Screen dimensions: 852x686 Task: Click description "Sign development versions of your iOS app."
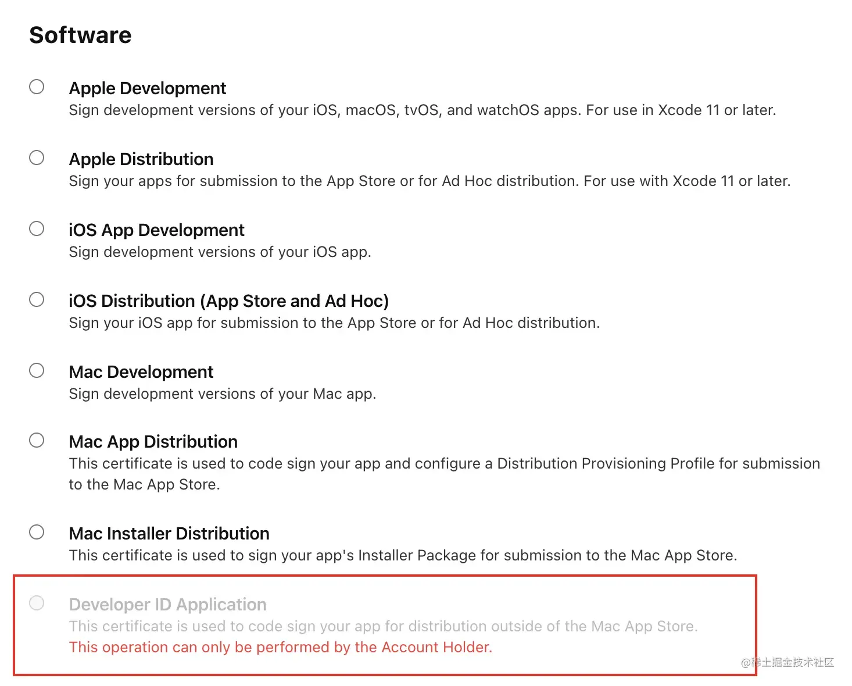pos(220,252)
